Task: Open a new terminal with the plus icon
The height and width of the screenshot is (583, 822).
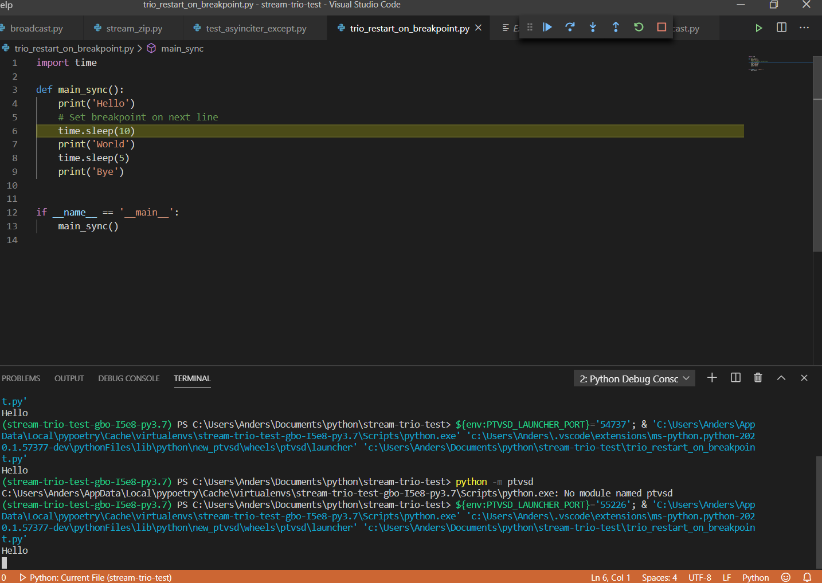Action: pos(712,378)
